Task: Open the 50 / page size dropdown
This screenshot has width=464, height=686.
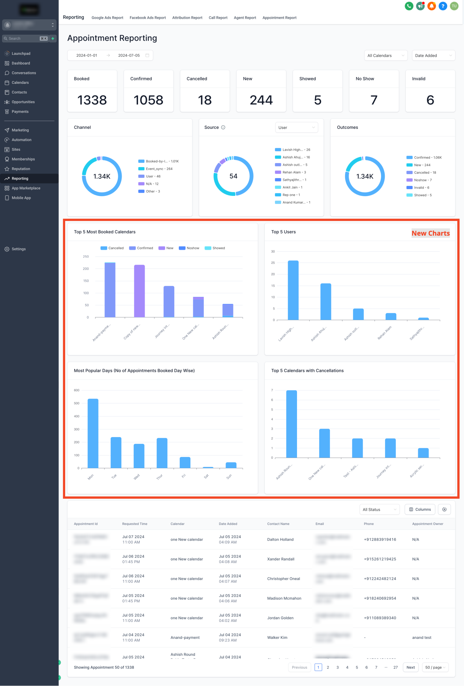Action: pyautogui.click(x=435, y=667)
